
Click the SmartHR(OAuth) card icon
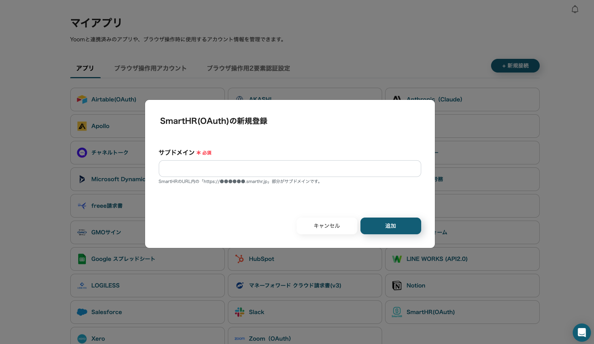397,312
